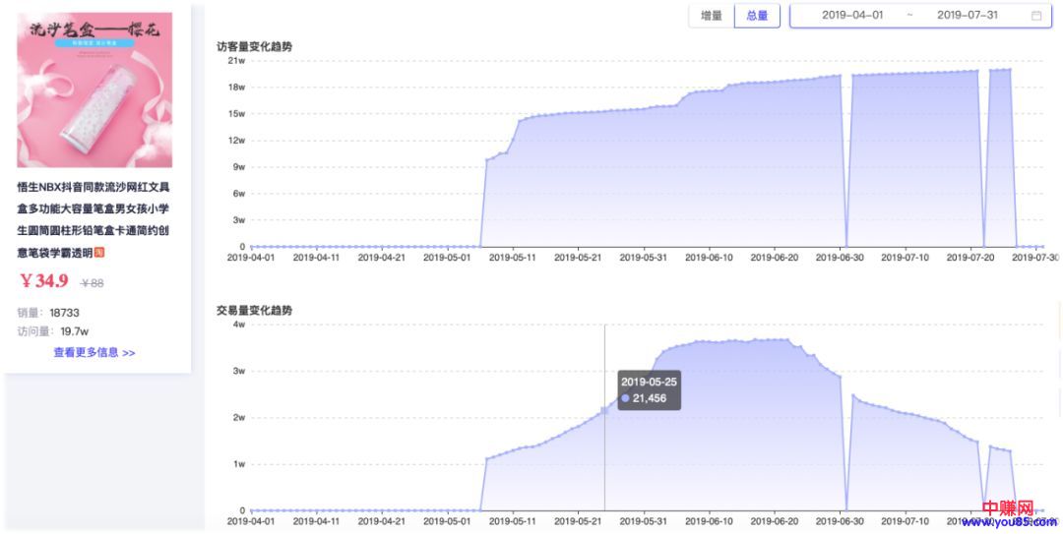Click the red ¥34.9 price
Image resolution: width=1063 pixels, height=534 pixels.
(44, 281)
